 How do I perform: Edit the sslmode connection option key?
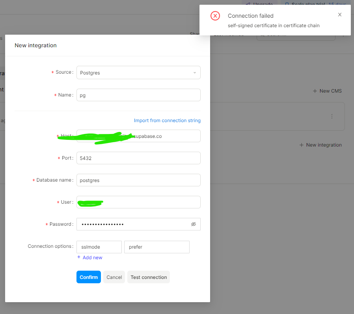click(x=99, y=247)
